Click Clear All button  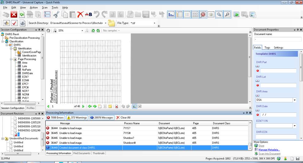pos(123,117)
